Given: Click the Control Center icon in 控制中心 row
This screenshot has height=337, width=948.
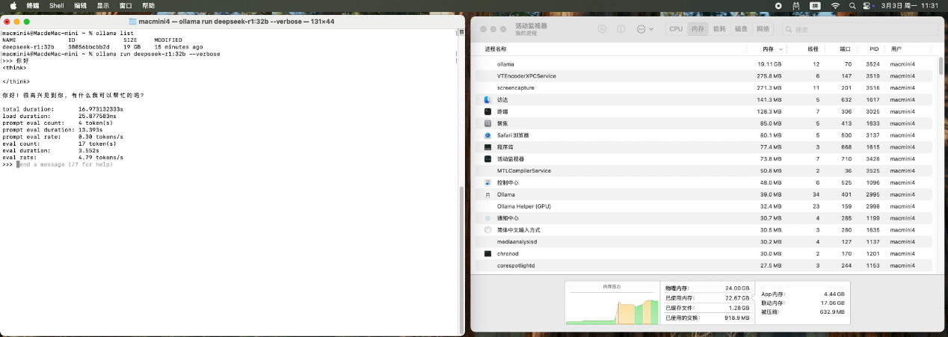Looking at the screenshot, I should pos(487,182).
